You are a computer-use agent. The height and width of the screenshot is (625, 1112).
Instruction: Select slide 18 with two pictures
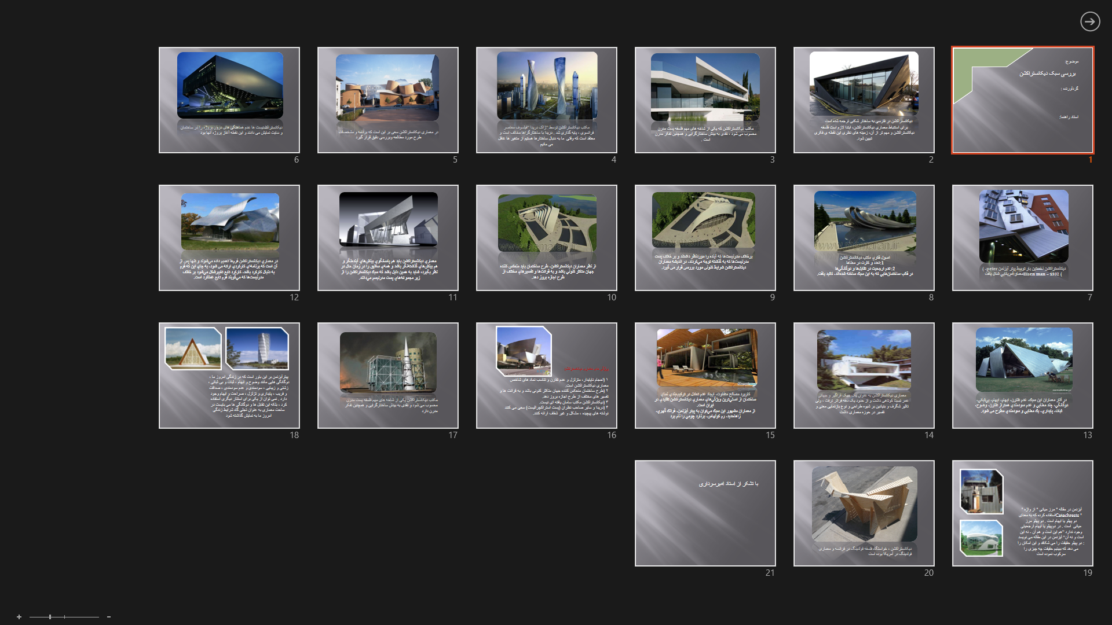(x=229, y=376)
